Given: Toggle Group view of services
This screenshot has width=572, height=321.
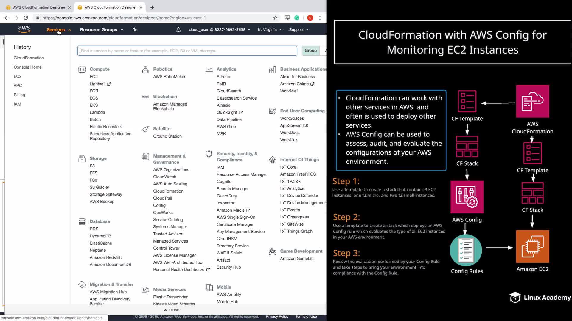Looking at the screenshot, I should point(310,51).
